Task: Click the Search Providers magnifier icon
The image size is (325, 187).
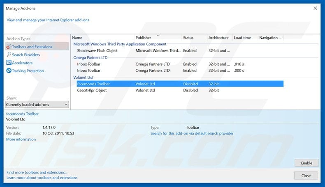Action: tap(9, 55)
